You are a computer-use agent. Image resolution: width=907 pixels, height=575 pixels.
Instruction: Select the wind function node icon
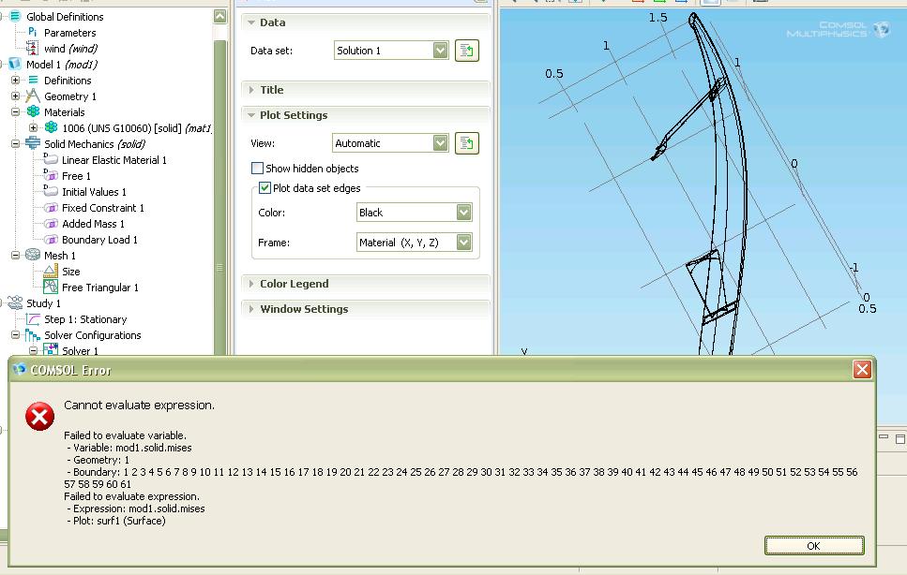(32, 49)
